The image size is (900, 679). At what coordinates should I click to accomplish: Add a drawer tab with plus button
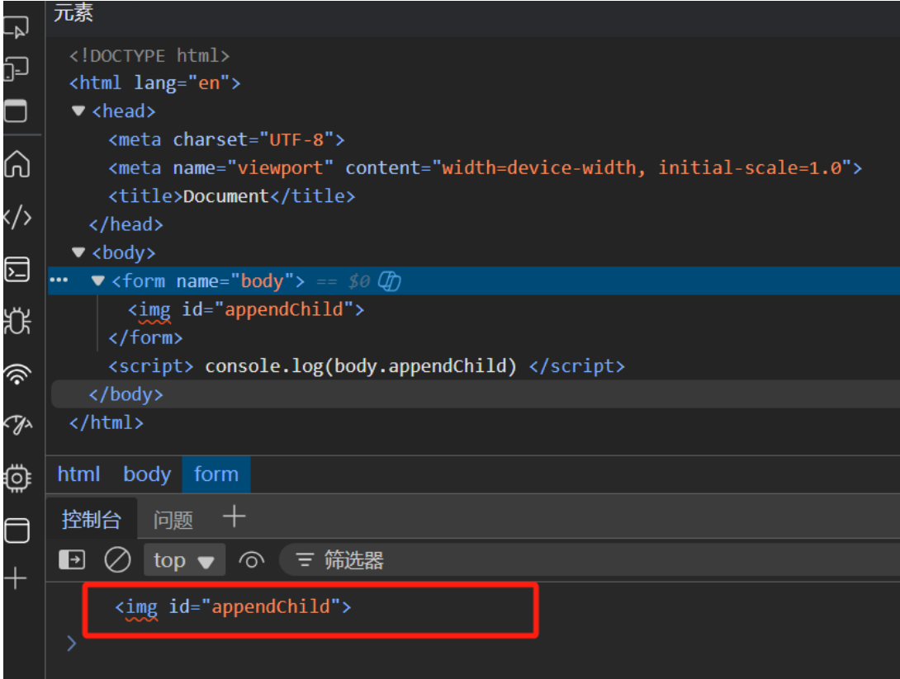point(234,516)
